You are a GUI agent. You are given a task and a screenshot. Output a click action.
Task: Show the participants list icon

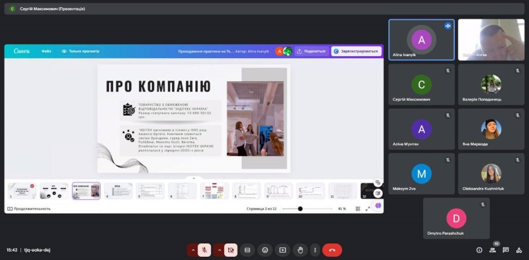493,250
